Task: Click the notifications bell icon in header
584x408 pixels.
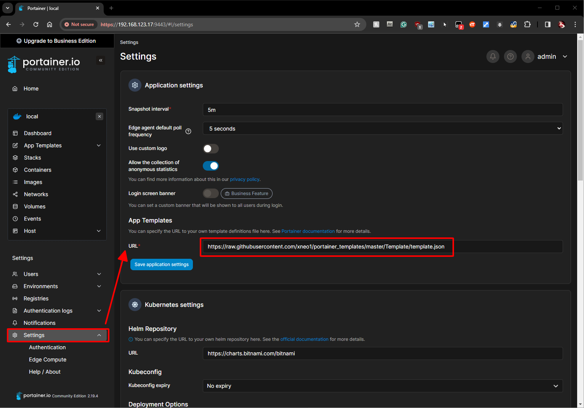Action: pos(493,56)
